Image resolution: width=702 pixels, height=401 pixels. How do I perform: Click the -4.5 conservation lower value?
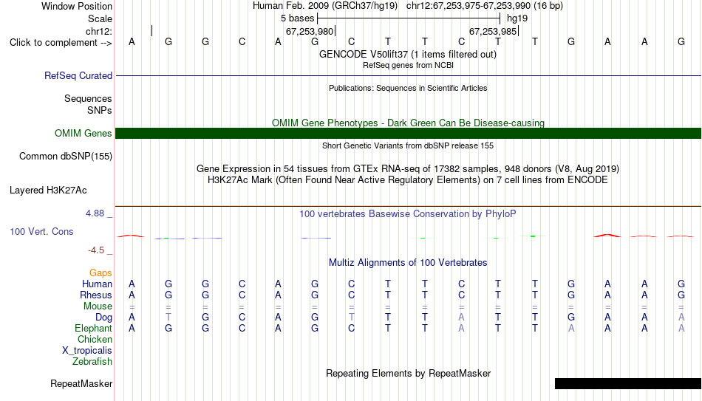(x=96, y=250)
